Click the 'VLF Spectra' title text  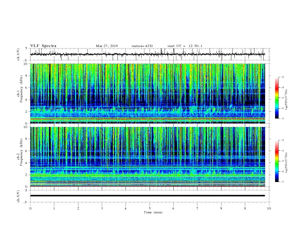click(x=43, y=46)
